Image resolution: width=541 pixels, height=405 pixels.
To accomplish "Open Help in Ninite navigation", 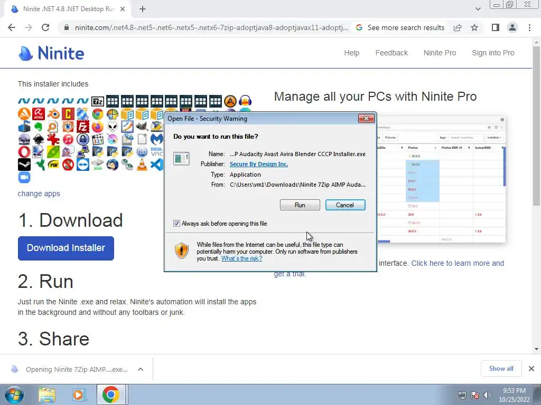I will (x=351, y=53).
